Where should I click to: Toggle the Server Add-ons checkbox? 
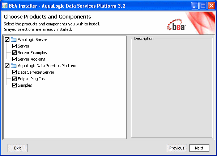(x=14, y=59)
